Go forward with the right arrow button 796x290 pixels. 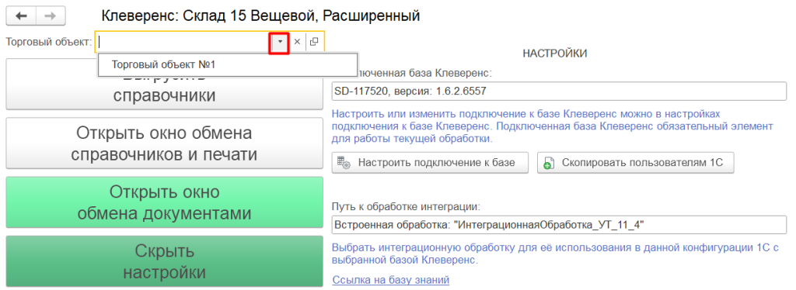coord(51,16)
